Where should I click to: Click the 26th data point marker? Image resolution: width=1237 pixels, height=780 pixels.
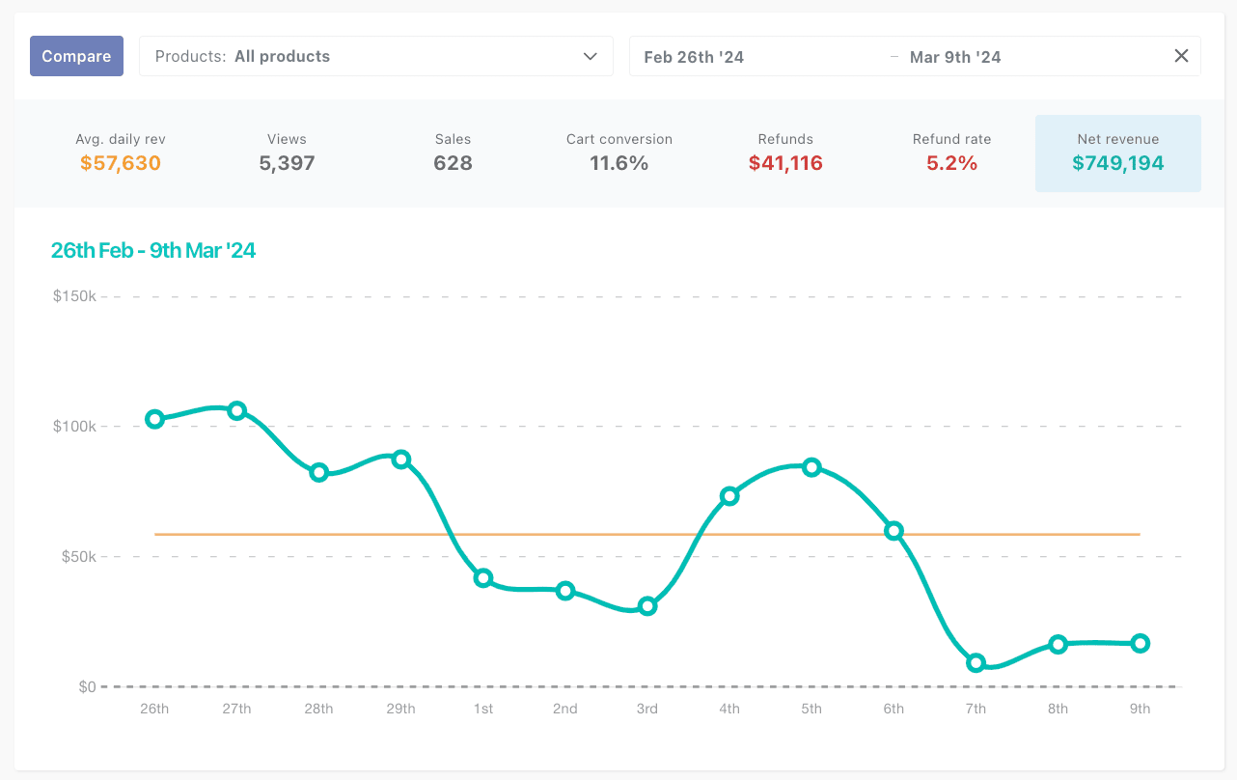coord(154,419)
